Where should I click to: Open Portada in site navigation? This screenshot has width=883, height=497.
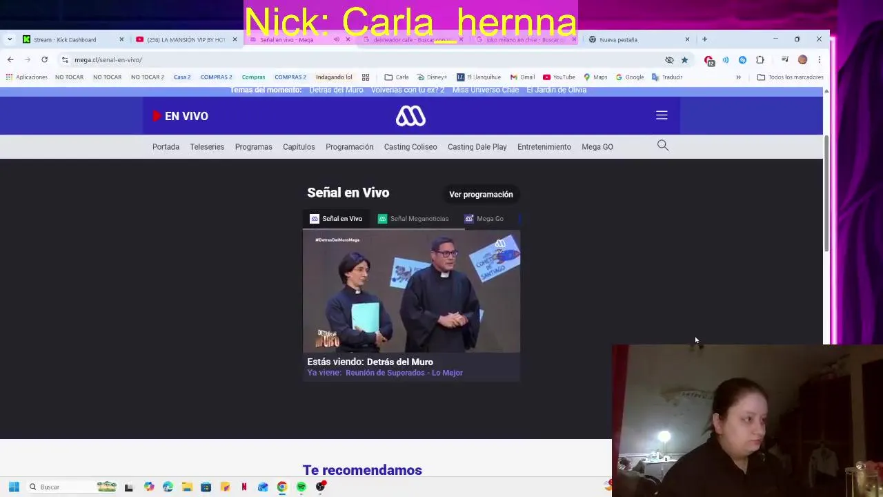point(166,146)
